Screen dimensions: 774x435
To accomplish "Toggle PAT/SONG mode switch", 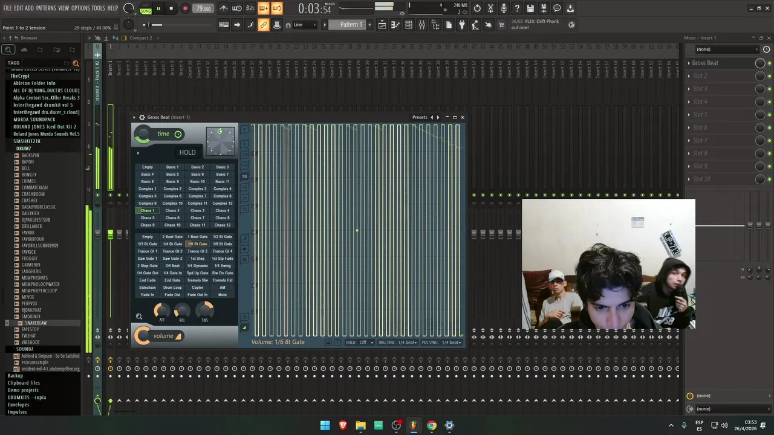I will (146, 8).
